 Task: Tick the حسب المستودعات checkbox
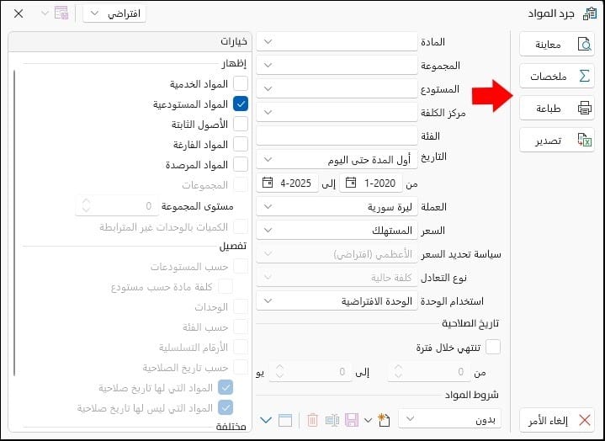pos(241,266)
